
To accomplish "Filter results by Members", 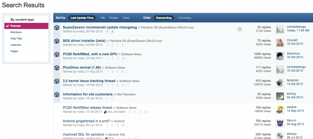I will [16, 32].
